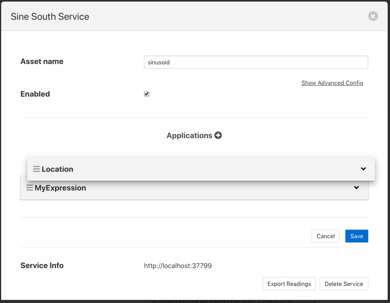
Task: Expand the Location filter chevron
Action: point(363,169)
